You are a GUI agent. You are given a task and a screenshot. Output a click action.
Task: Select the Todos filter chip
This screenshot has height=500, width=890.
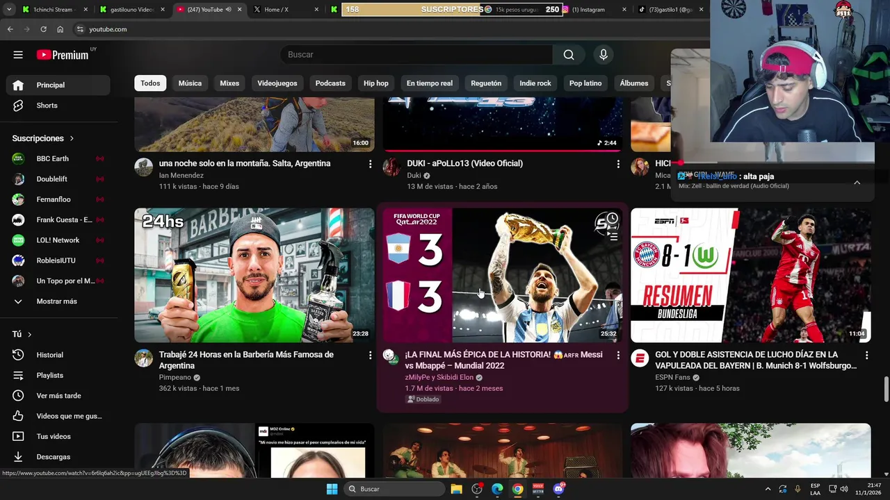tap(150, 83)
